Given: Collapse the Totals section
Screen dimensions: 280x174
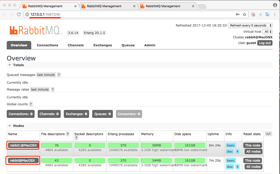Looking at the screenshot, I should pyautogui.click(x=10, y=65).
